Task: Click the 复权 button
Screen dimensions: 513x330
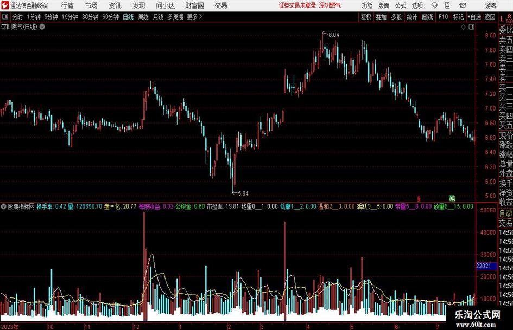Action: [366, 17]
